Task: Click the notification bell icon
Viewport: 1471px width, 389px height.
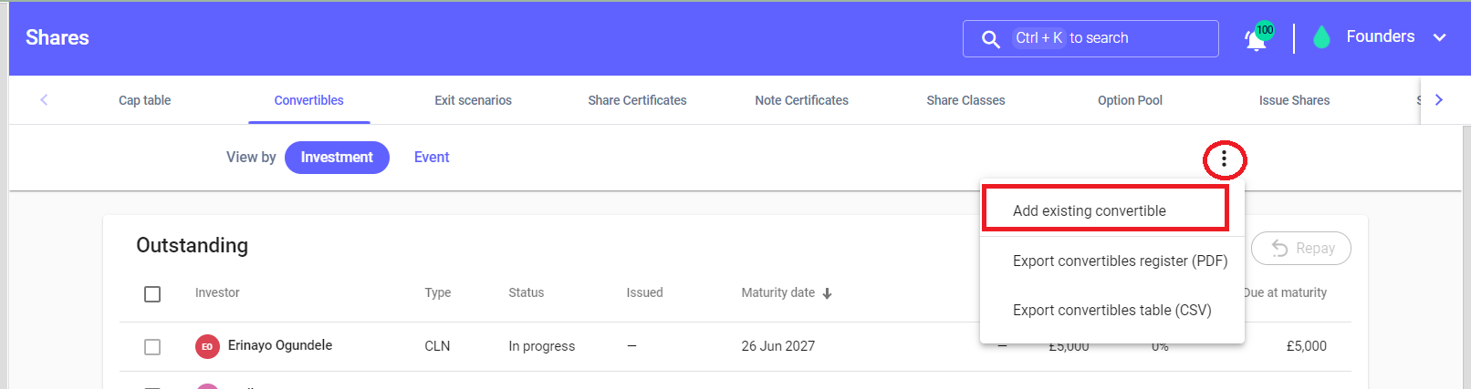Action: pos(1256,39)
